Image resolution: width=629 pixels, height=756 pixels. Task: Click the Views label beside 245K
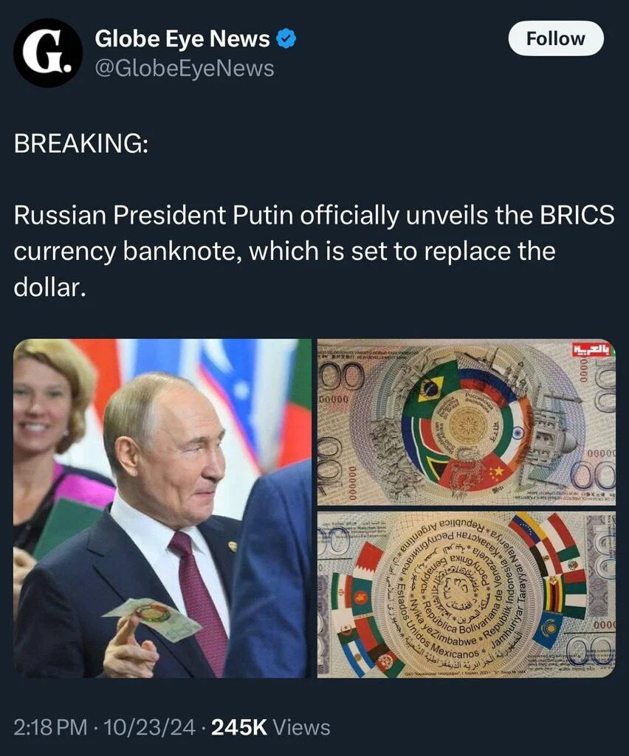(x=302, y=727)
